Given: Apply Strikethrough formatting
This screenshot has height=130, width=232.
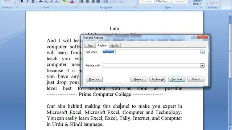Looking at the screenshot, I should (x=41, y=1).
